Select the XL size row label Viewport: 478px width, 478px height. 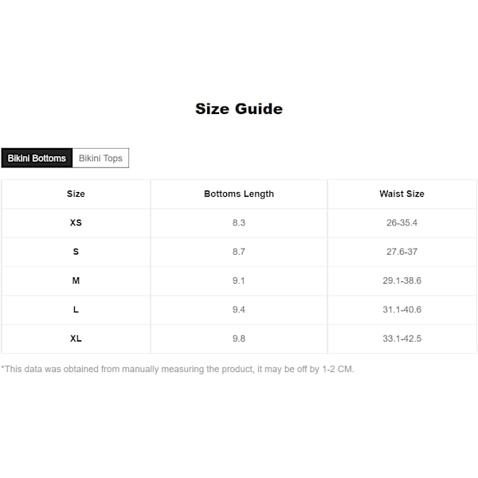click(76, 339)
